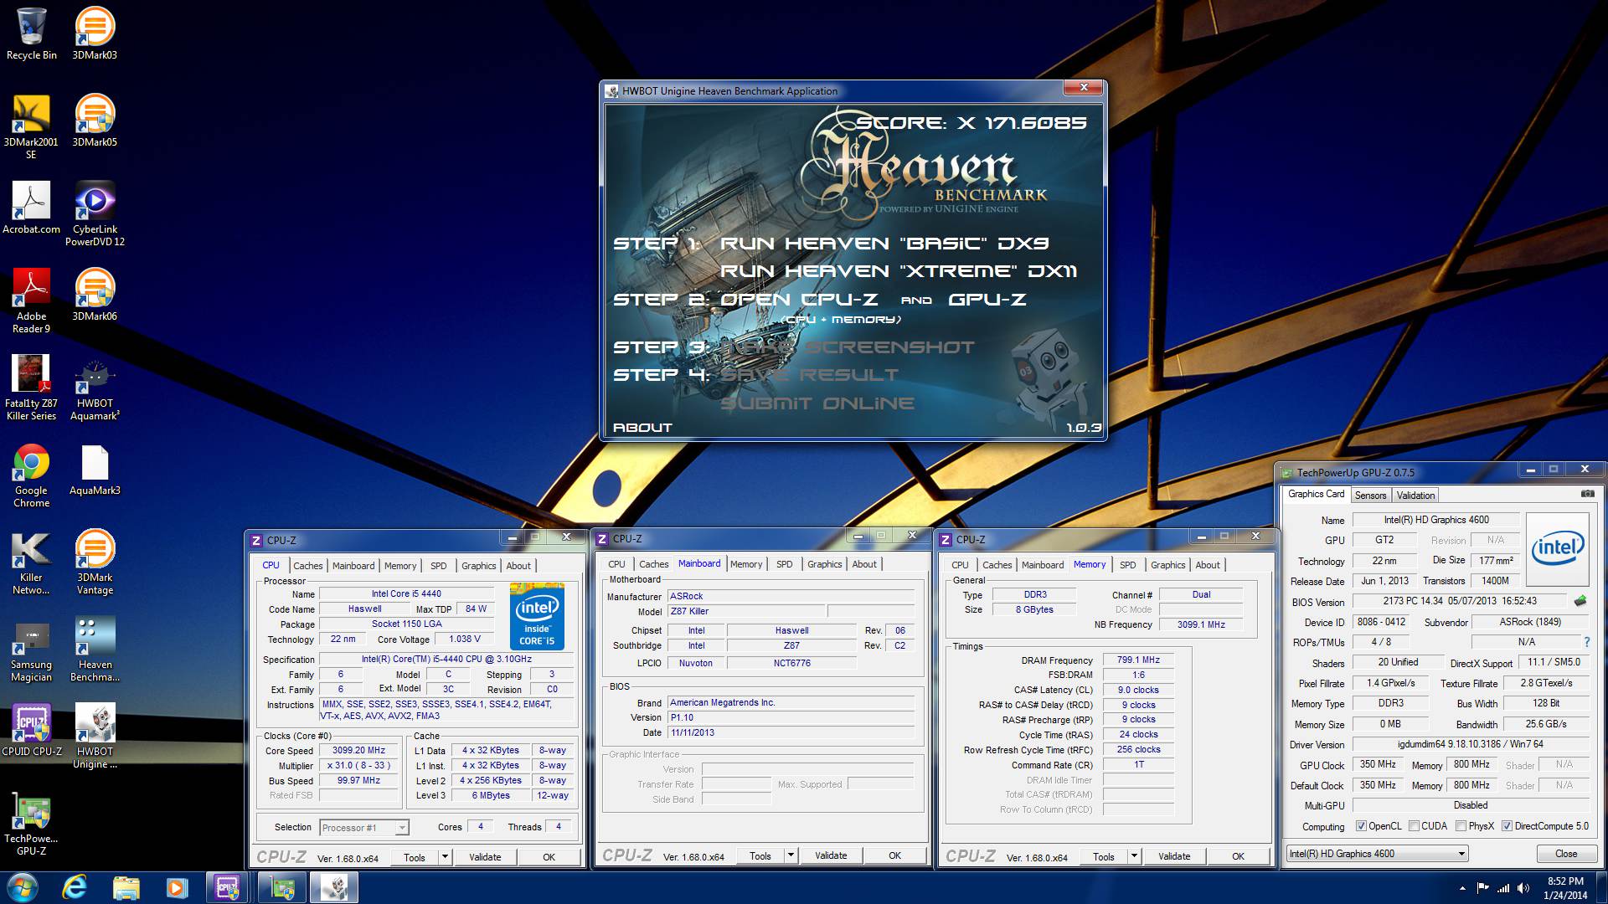This screenshot has height=904, width=1608.
Task: Open Fatal1ty Z87 Killer Series file
Action: pyautogui.click(x=31, y=388)
